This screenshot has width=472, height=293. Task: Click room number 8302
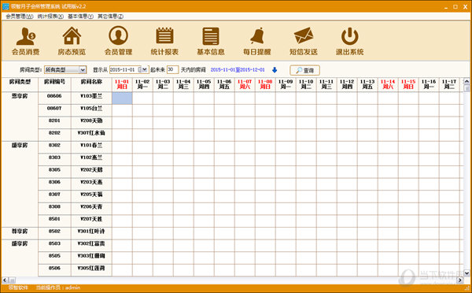point(54,145)
